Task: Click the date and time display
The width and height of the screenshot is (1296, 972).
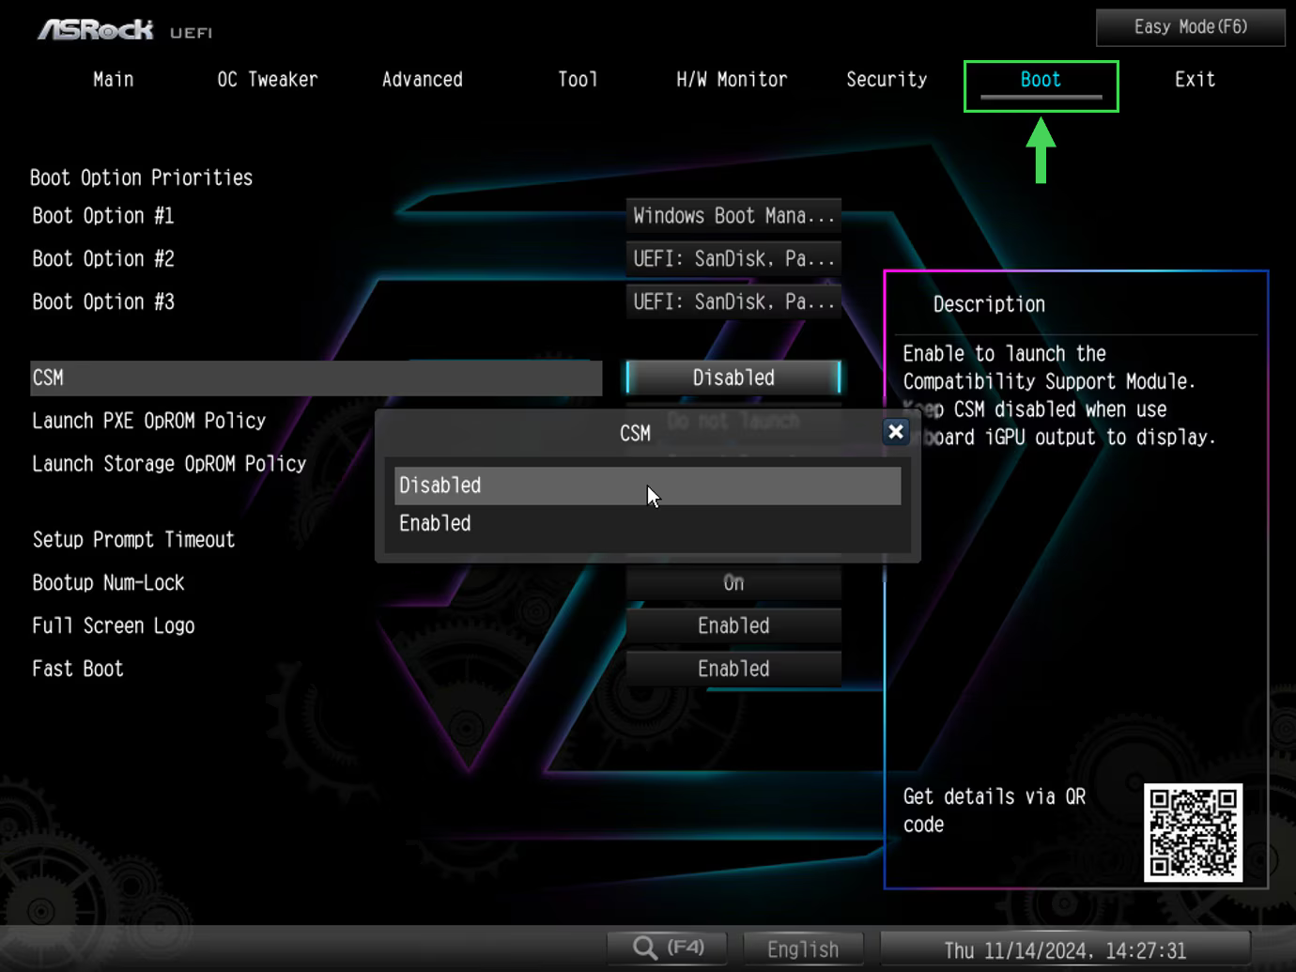Action: [1065, 950]
